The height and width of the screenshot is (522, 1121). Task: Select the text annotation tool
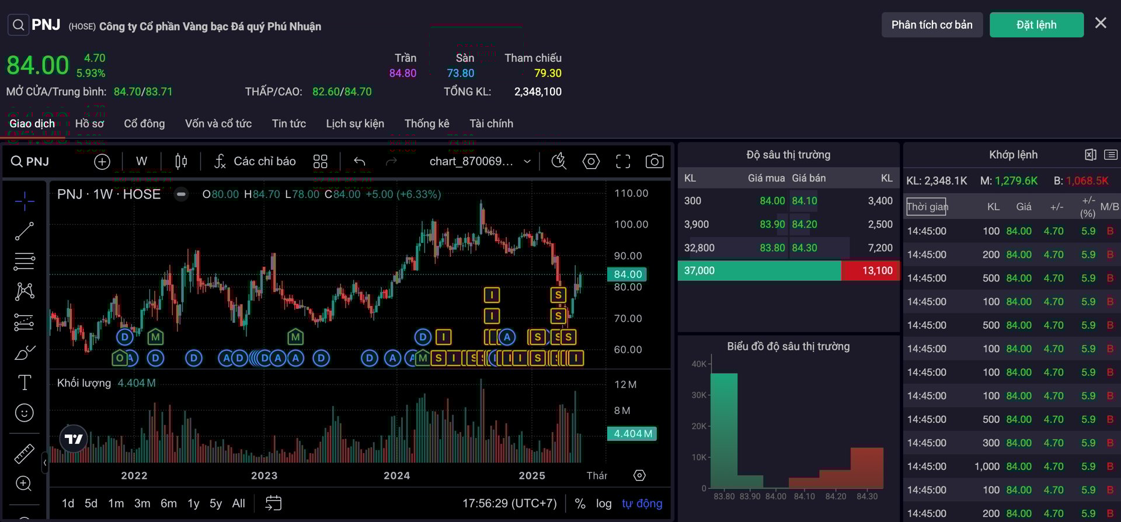point(24,382)
